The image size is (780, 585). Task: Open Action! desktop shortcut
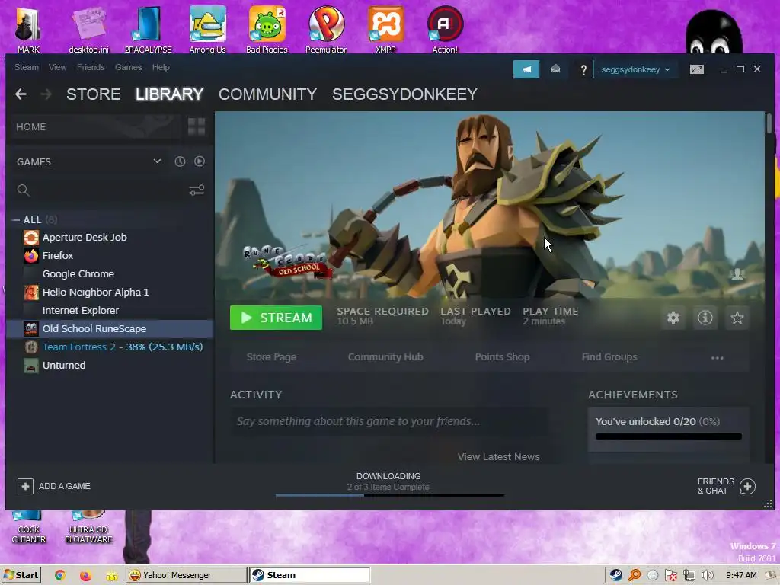tap(445, 29)
